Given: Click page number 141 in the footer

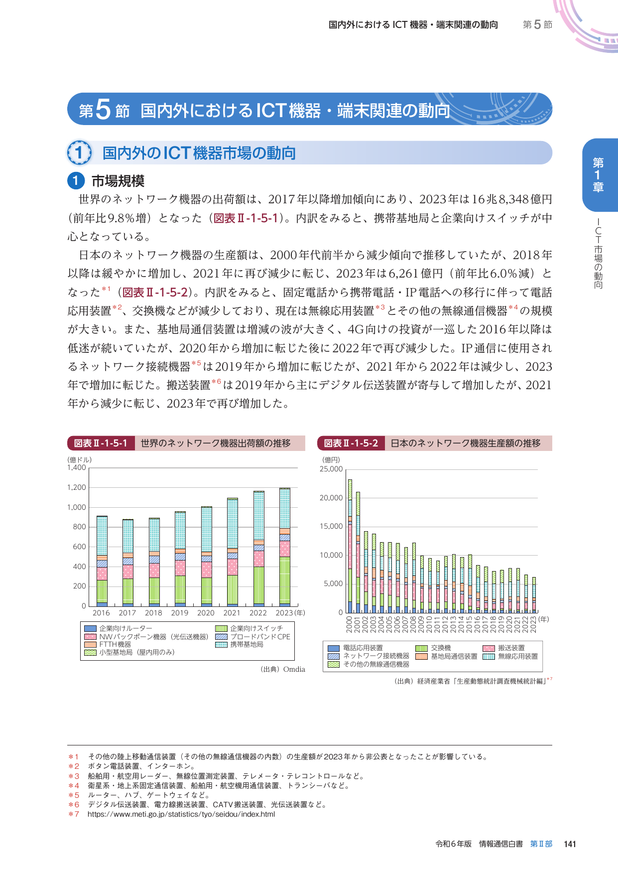Looking at the screenshot, I should point(570,844).
